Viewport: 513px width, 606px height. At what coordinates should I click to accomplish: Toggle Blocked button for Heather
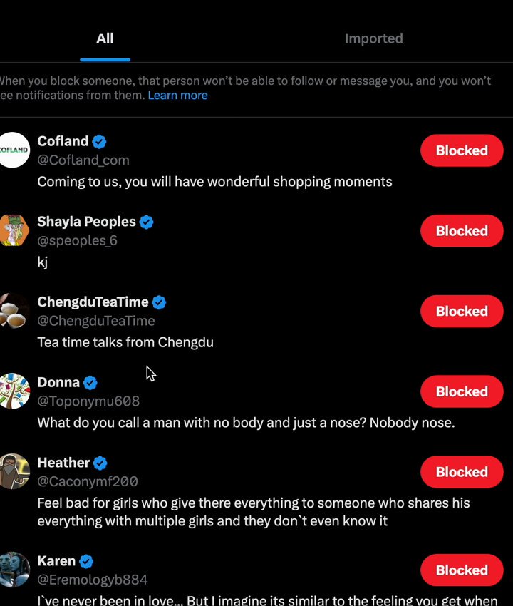[x=462, y=472]
